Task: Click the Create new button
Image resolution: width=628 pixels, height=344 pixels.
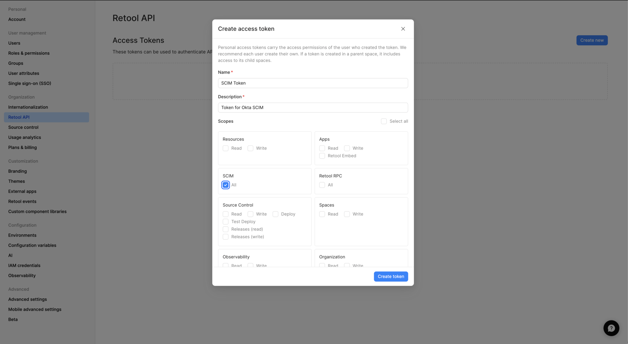Action: [592, 40]
